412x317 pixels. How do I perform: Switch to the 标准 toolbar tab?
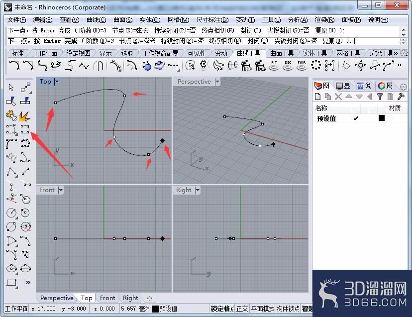tap(18, 53)
